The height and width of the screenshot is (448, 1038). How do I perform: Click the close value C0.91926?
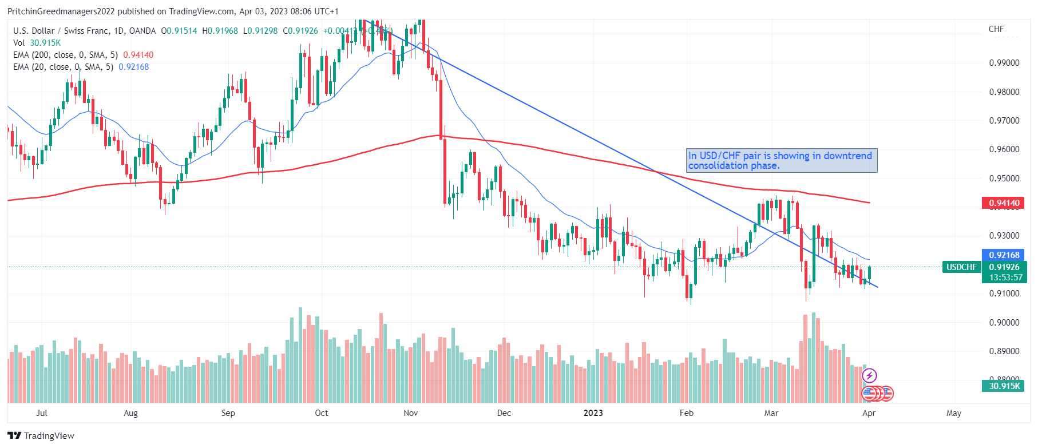click(300, 31)
